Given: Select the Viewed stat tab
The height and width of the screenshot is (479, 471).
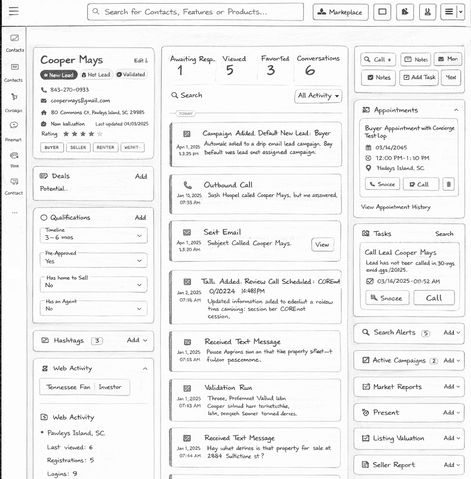Looking at the screenshot, I should coord(234,65).
